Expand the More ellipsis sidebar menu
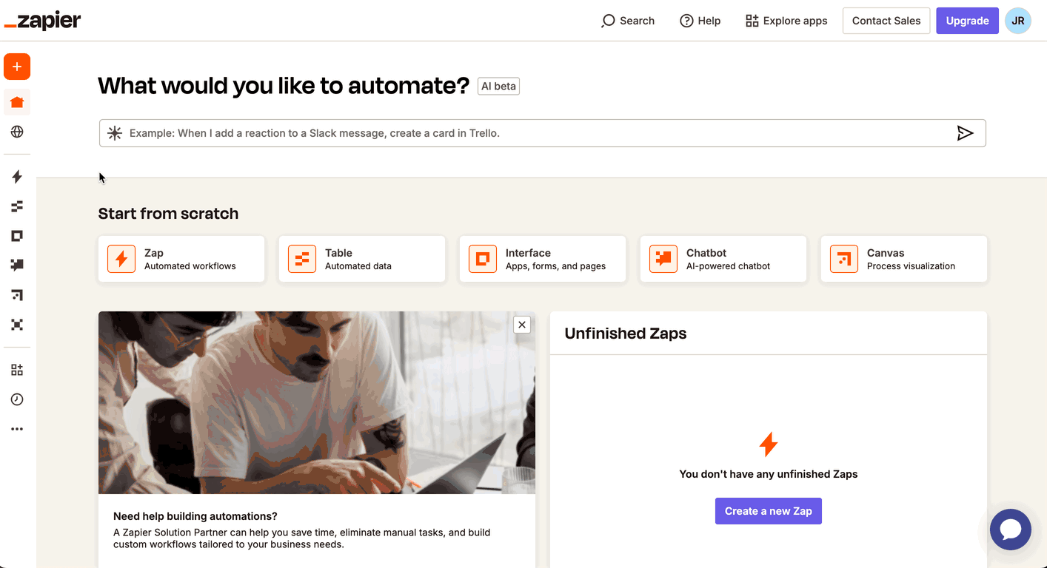This screenshot has height=568, width=1047. 17,429
